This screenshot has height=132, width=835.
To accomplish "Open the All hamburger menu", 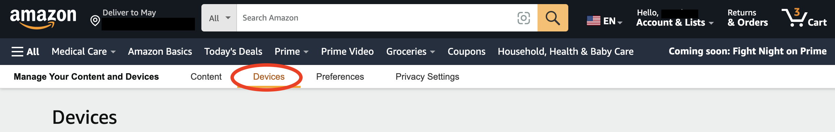I will 25,51.
